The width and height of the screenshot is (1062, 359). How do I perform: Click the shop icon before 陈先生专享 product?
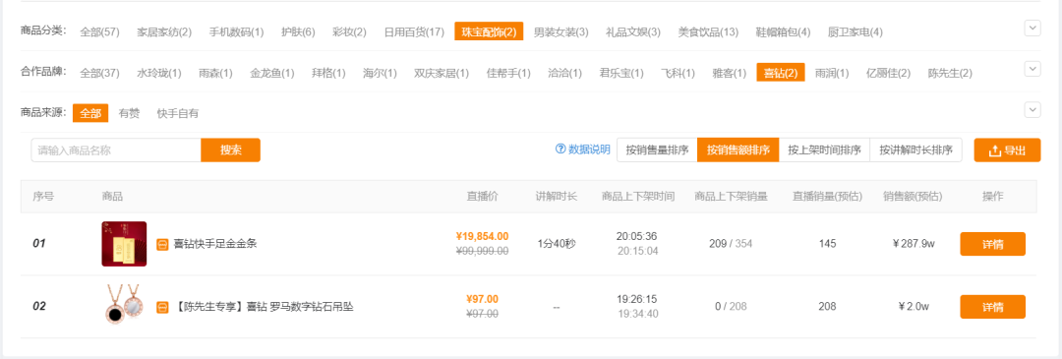tap(162, 307)
